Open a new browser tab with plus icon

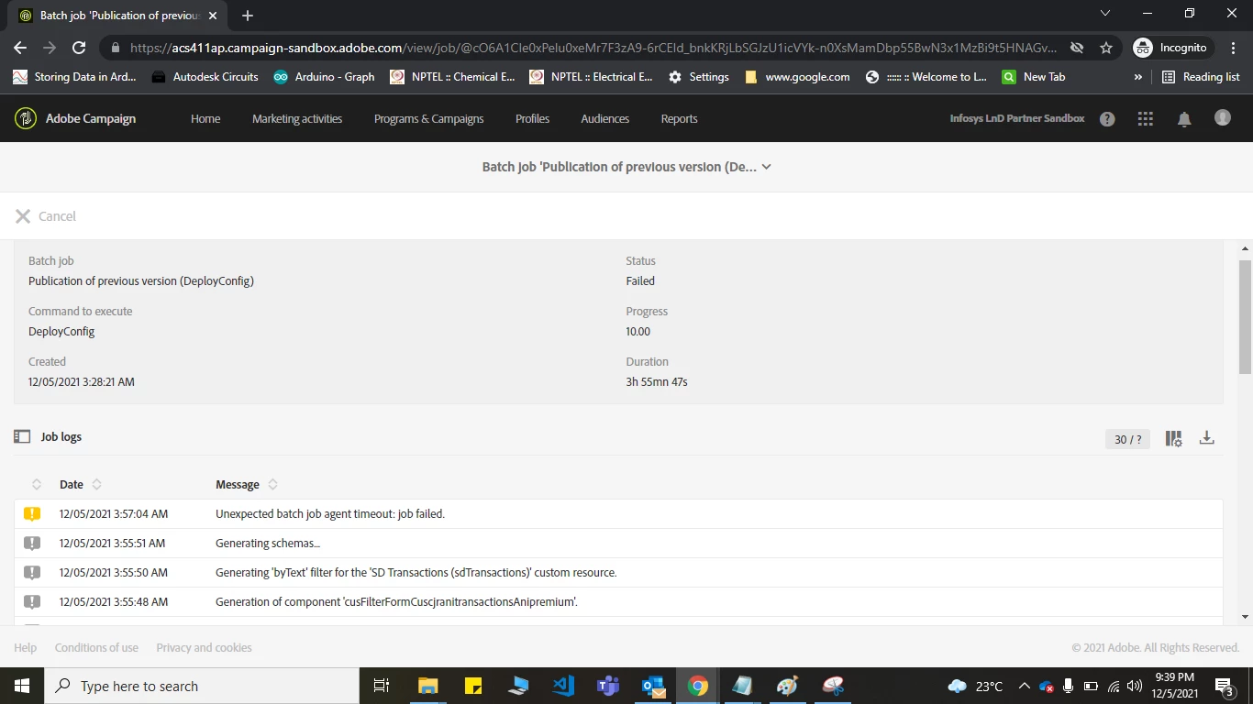tap(248, 16)
